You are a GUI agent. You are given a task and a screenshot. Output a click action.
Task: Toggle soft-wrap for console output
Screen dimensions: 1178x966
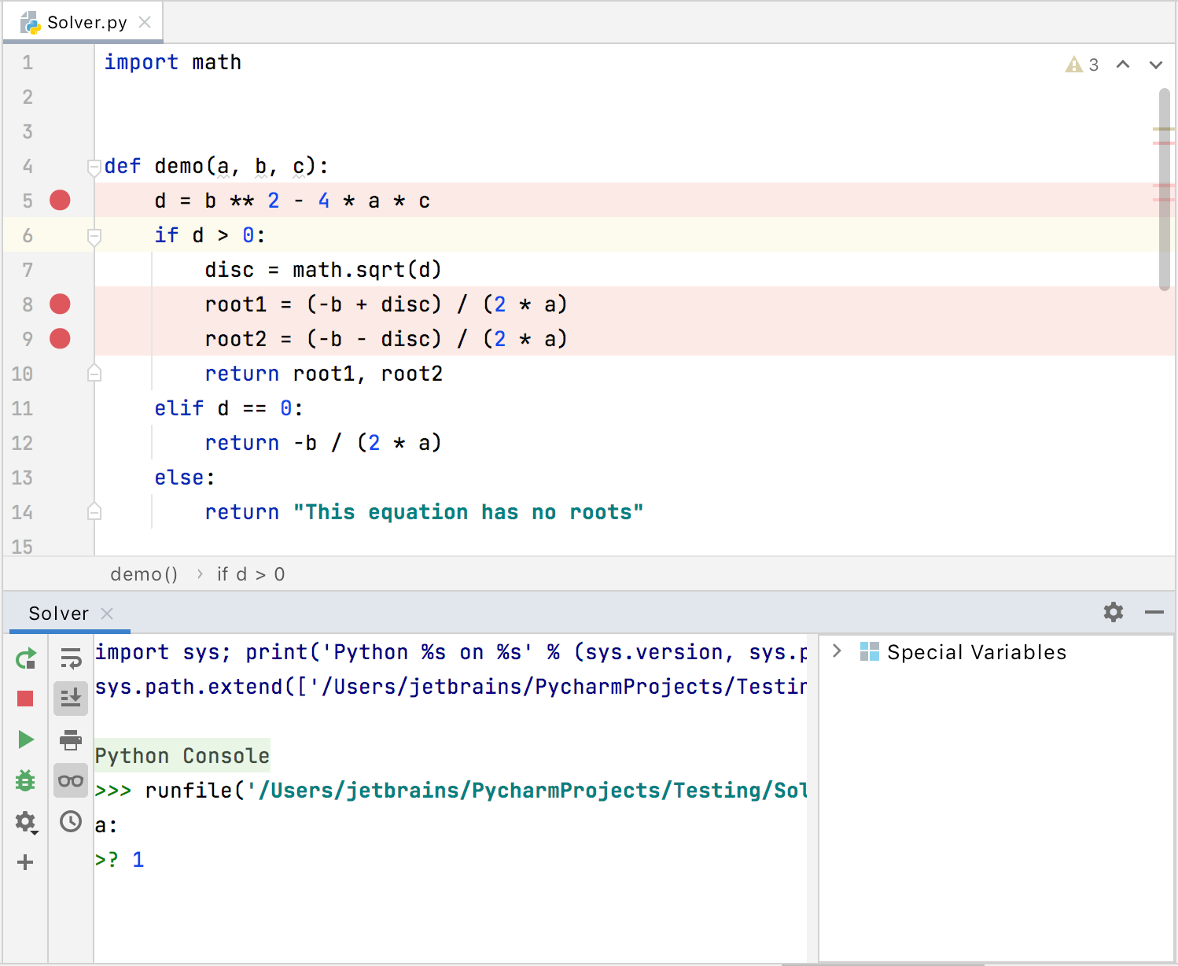tap(71, 659)
